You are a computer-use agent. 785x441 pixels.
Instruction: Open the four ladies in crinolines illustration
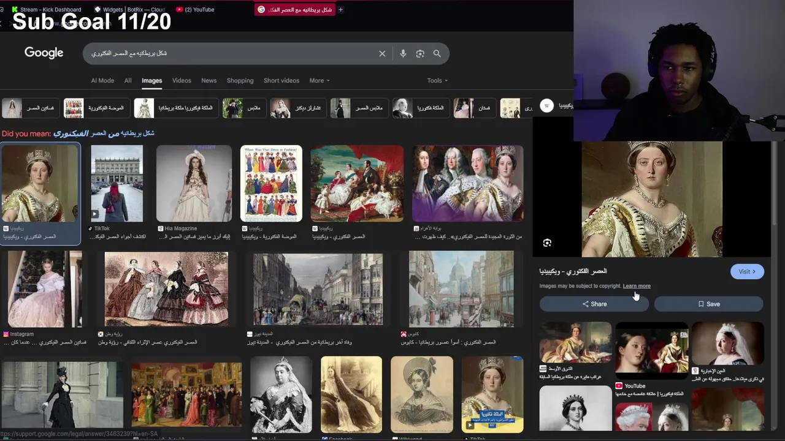coord(166,289)
